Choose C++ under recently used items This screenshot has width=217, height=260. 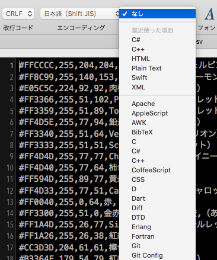coord(157,49)
